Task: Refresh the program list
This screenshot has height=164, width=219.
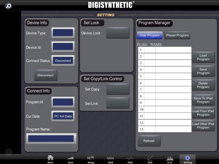Action: (149, 141)
